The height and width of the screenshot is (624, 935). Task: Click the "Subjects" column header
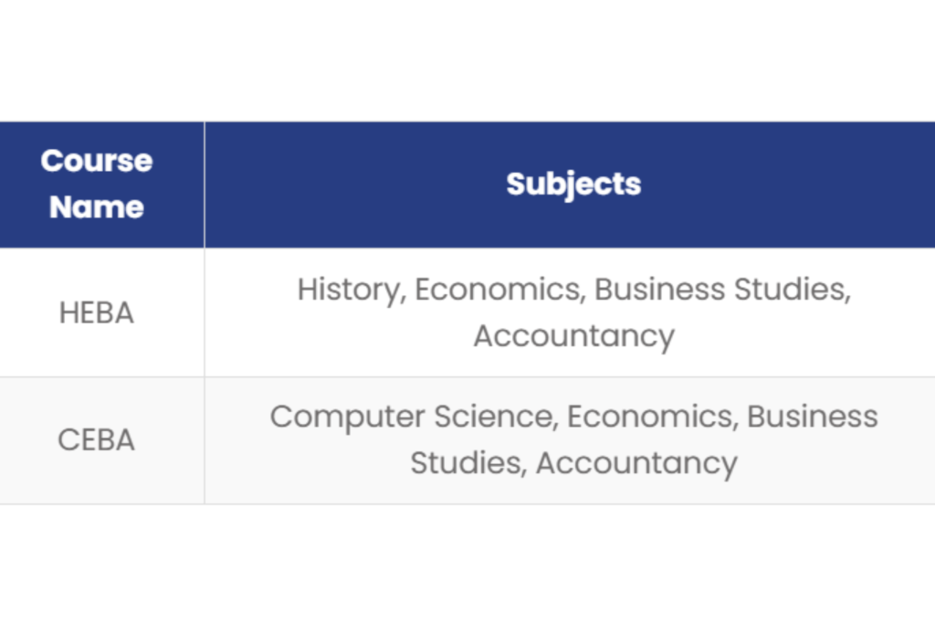(x=573, y=184)
